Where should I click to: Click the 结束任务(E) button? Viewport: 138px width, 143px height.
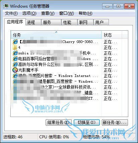(59, 123)
